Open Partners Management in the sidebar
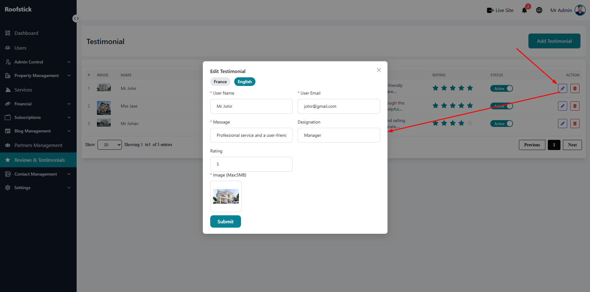The width and height of the screenshot is (590, 292). click(x=38, y=145)
